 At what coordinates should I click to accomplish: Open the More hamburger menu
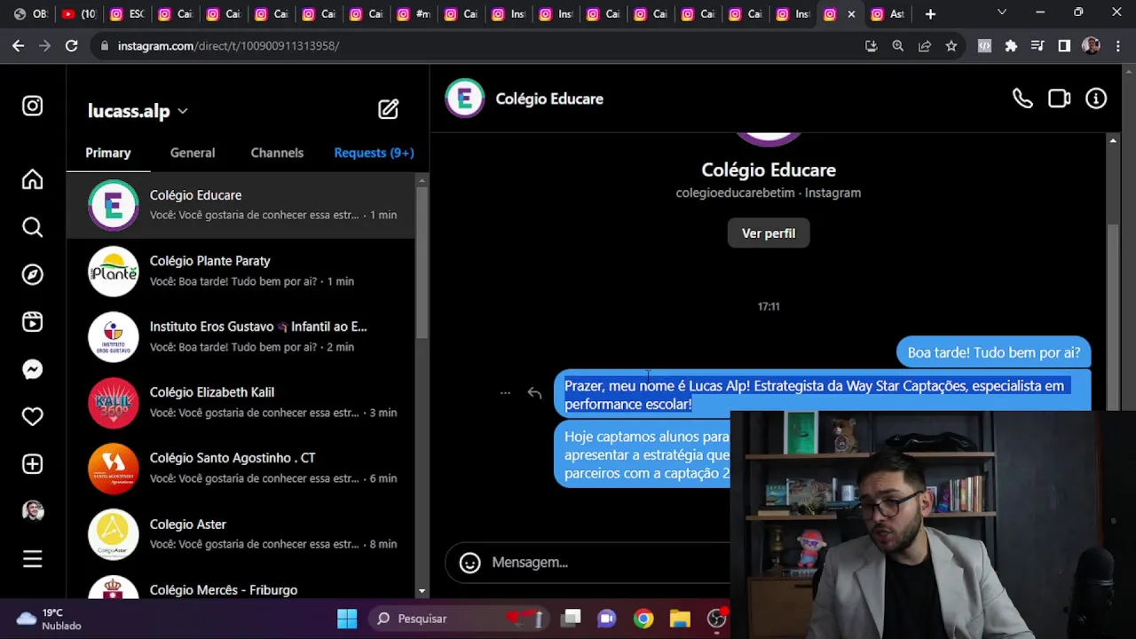pos(33,559)
